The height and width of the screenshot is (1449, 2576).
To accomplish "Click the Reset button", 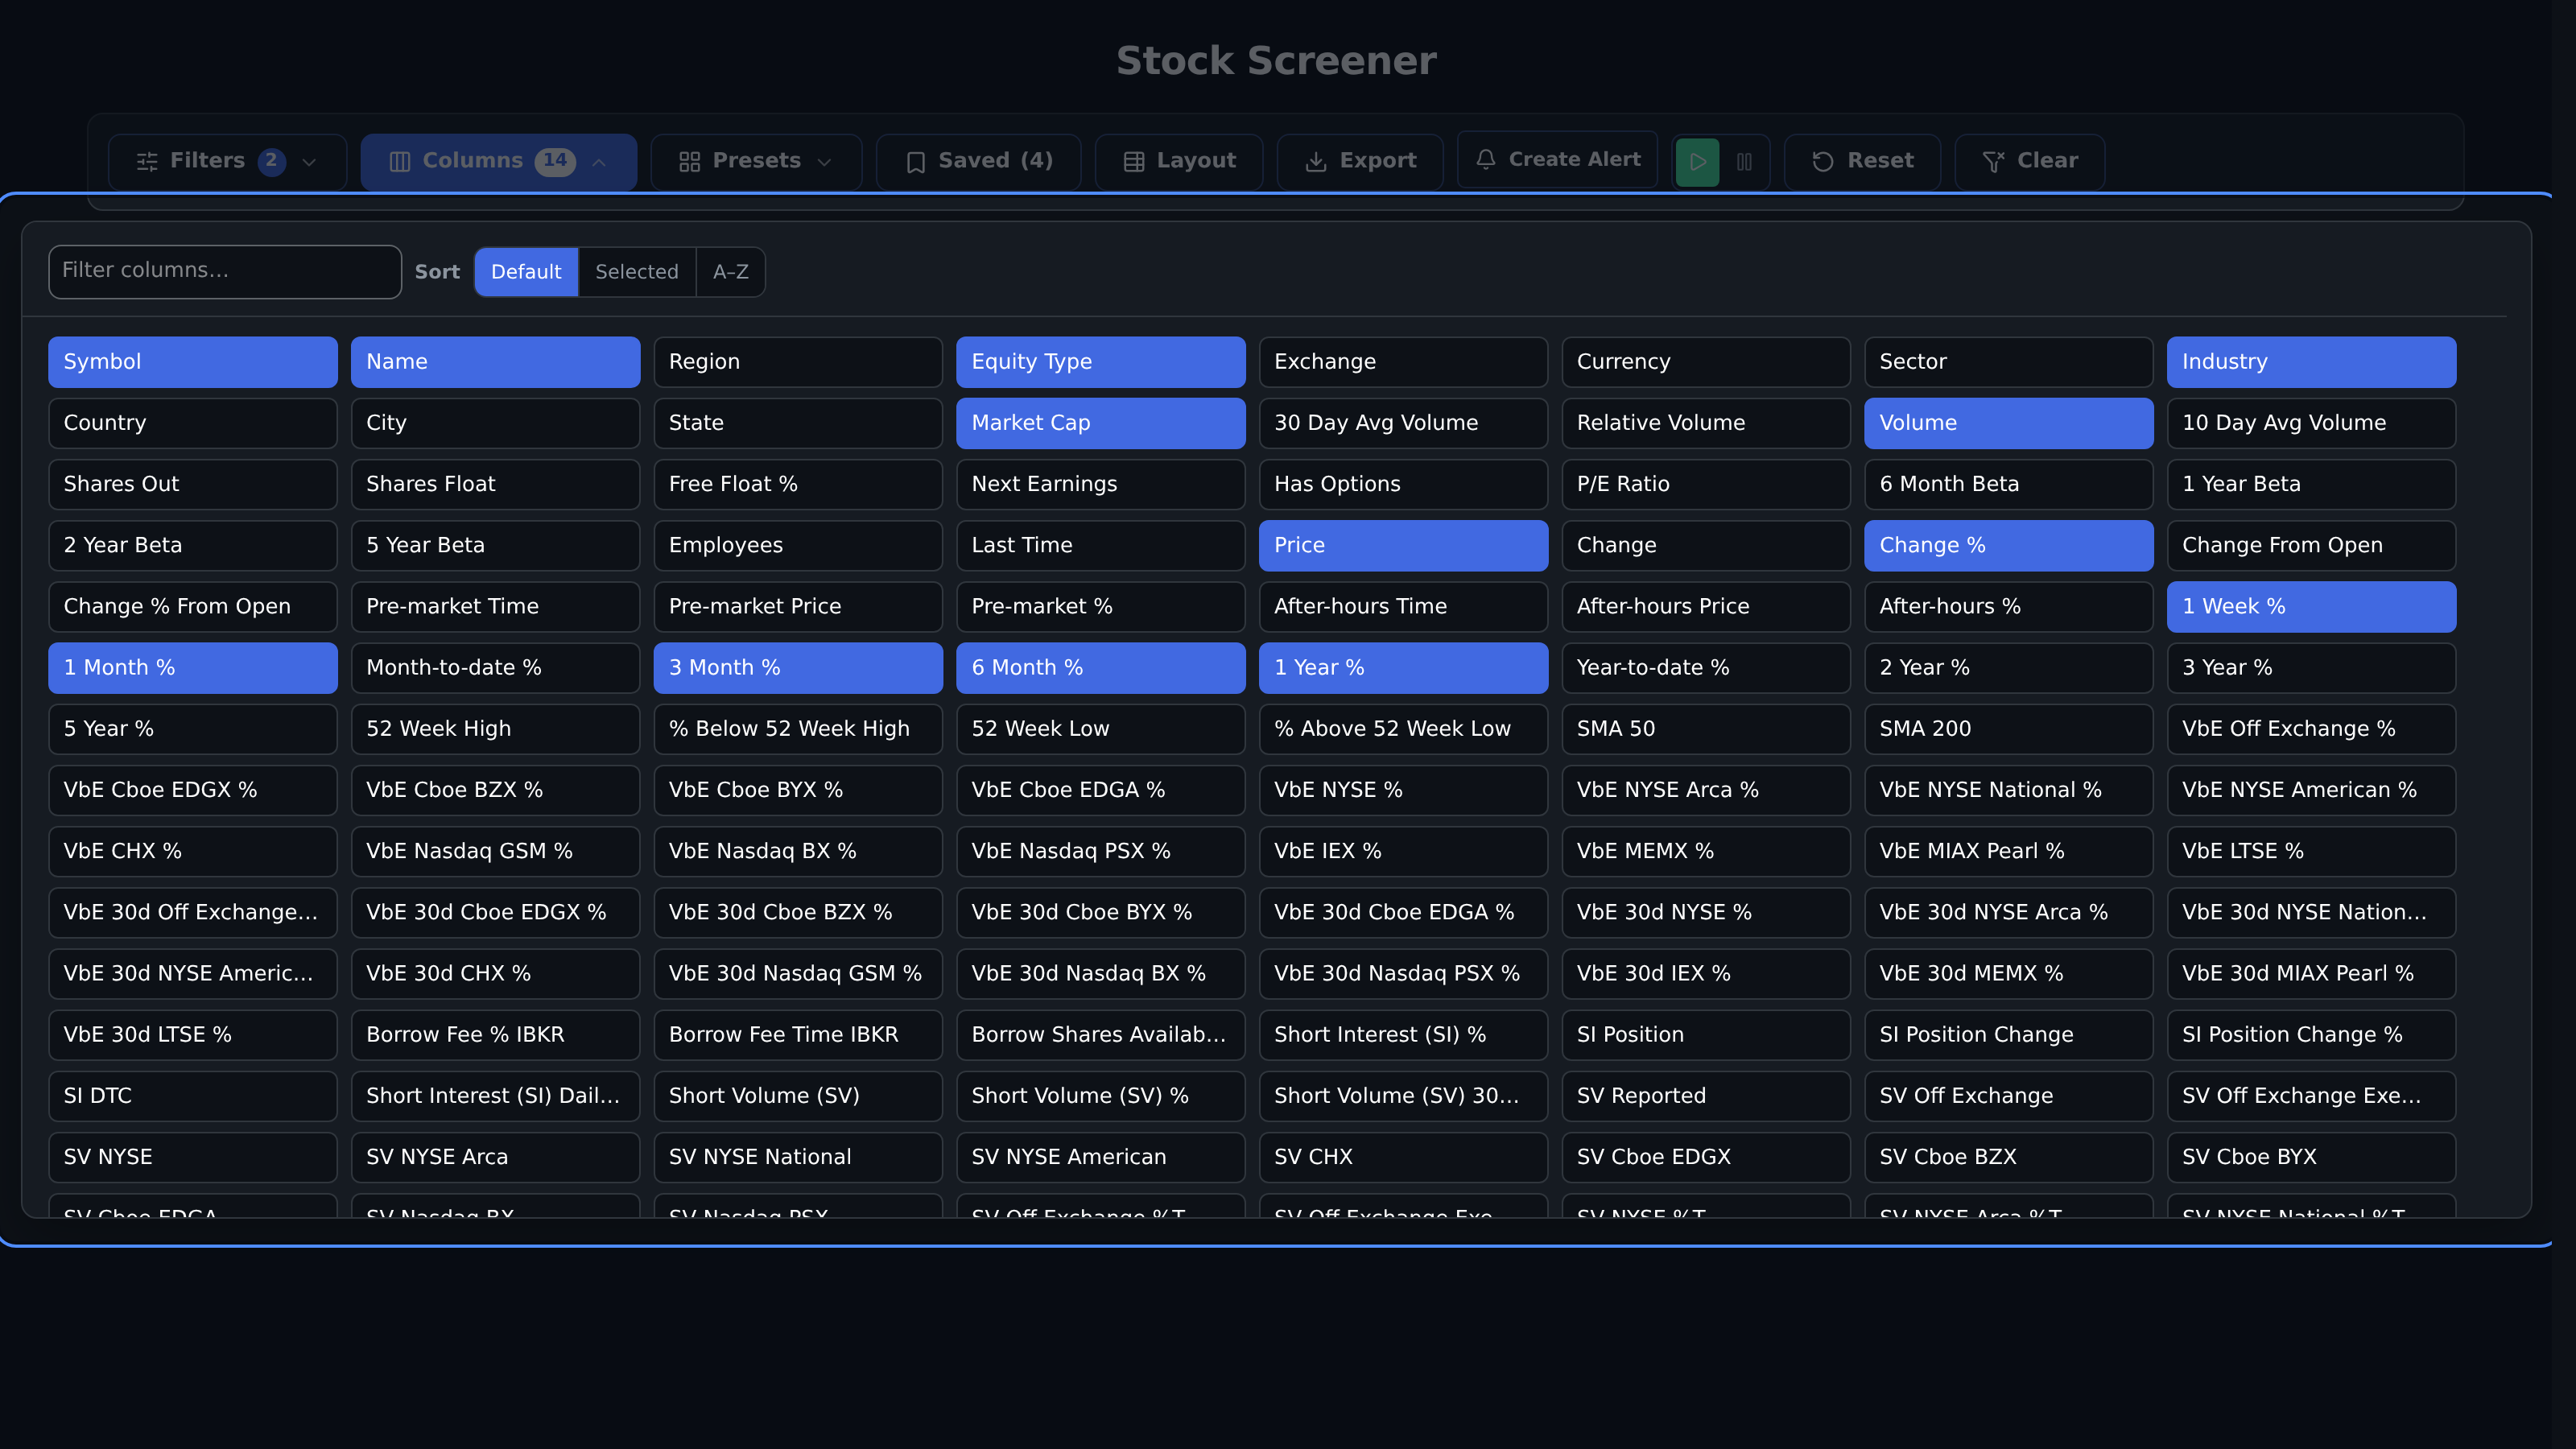I will (1862, 161).
